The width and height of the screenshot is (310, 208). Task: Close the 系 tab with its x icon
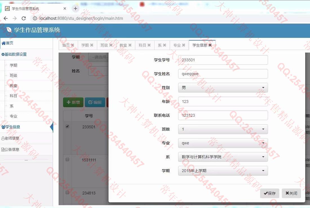coord(165,45)
